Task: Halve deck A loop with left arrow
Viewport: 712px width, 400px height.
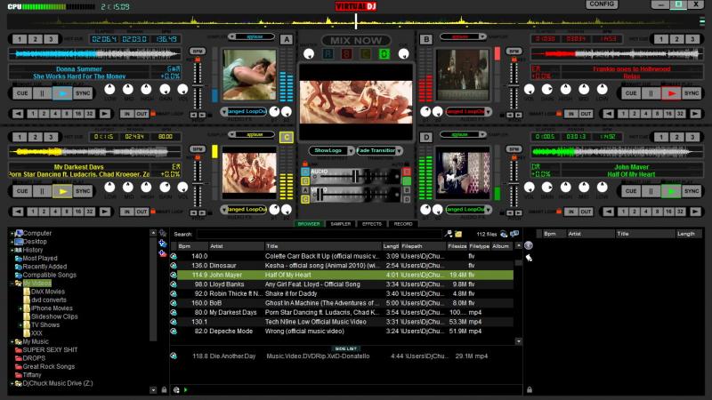Action: point(18,114)
